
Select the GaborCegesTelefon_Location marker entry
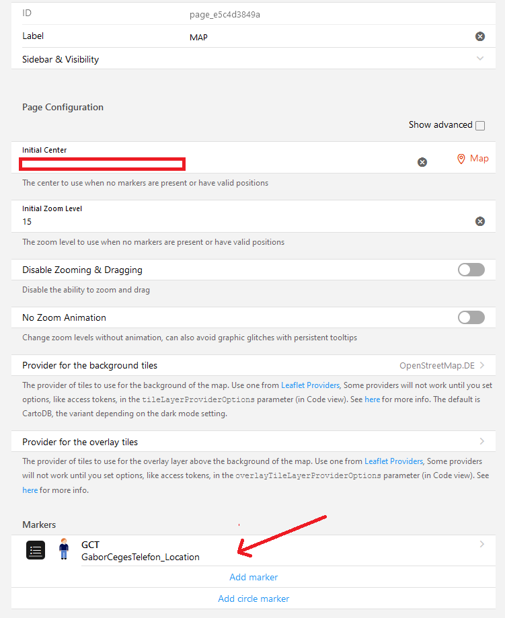point(141,557)
